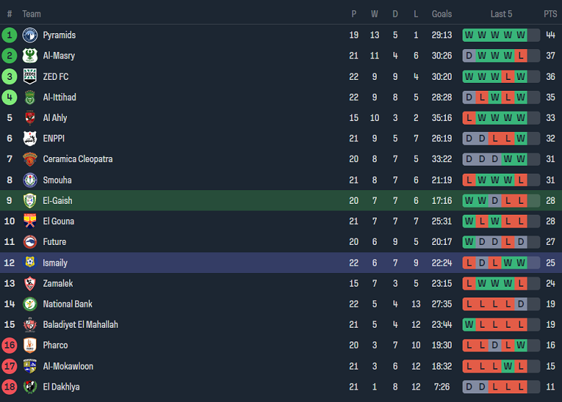Click the Last 5 column header
562x402 pixels.
point(501,14)
